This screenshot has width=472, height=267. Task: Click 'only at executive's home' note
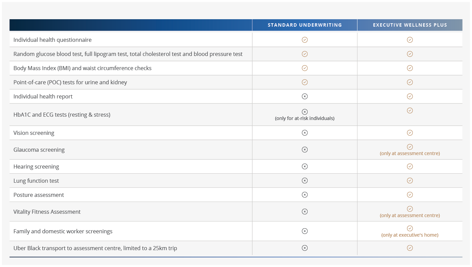pyautogui.click(x=410, y=235)
